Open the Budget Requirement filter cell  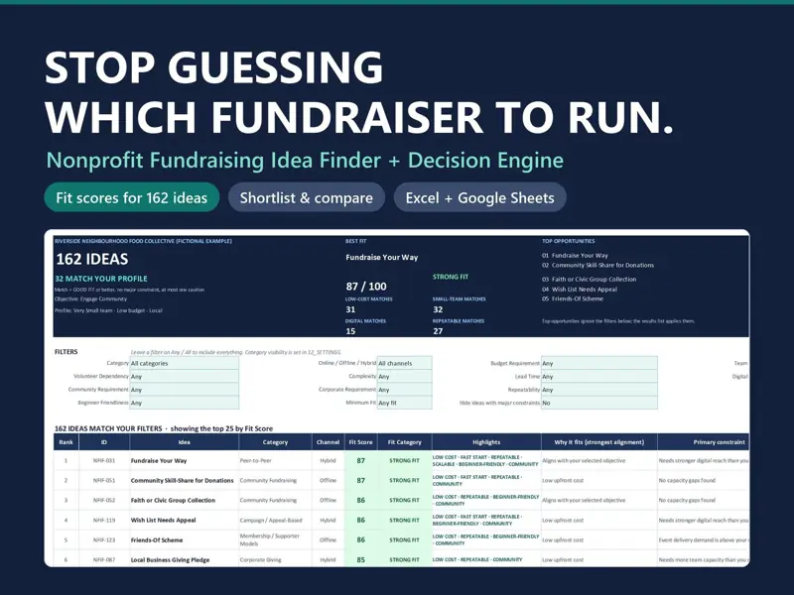599,363
